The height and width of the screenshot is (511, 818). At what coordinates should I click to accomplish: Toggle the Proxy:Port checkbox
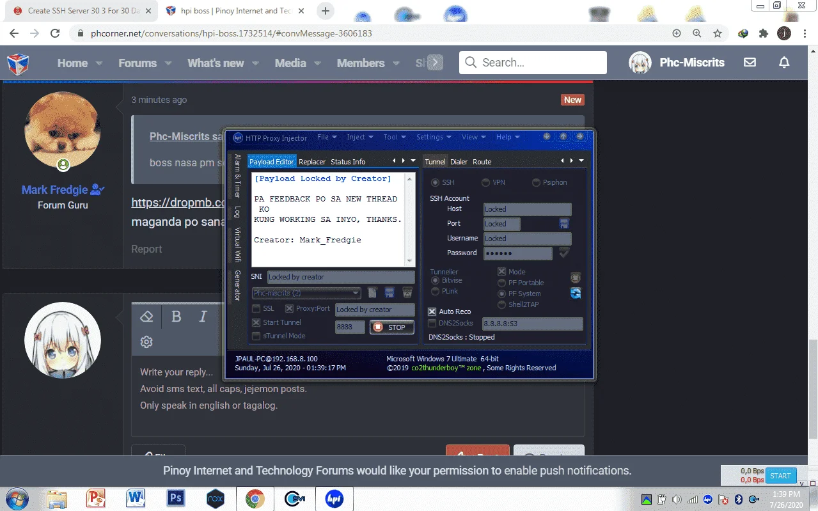click(x=289, y=308)
